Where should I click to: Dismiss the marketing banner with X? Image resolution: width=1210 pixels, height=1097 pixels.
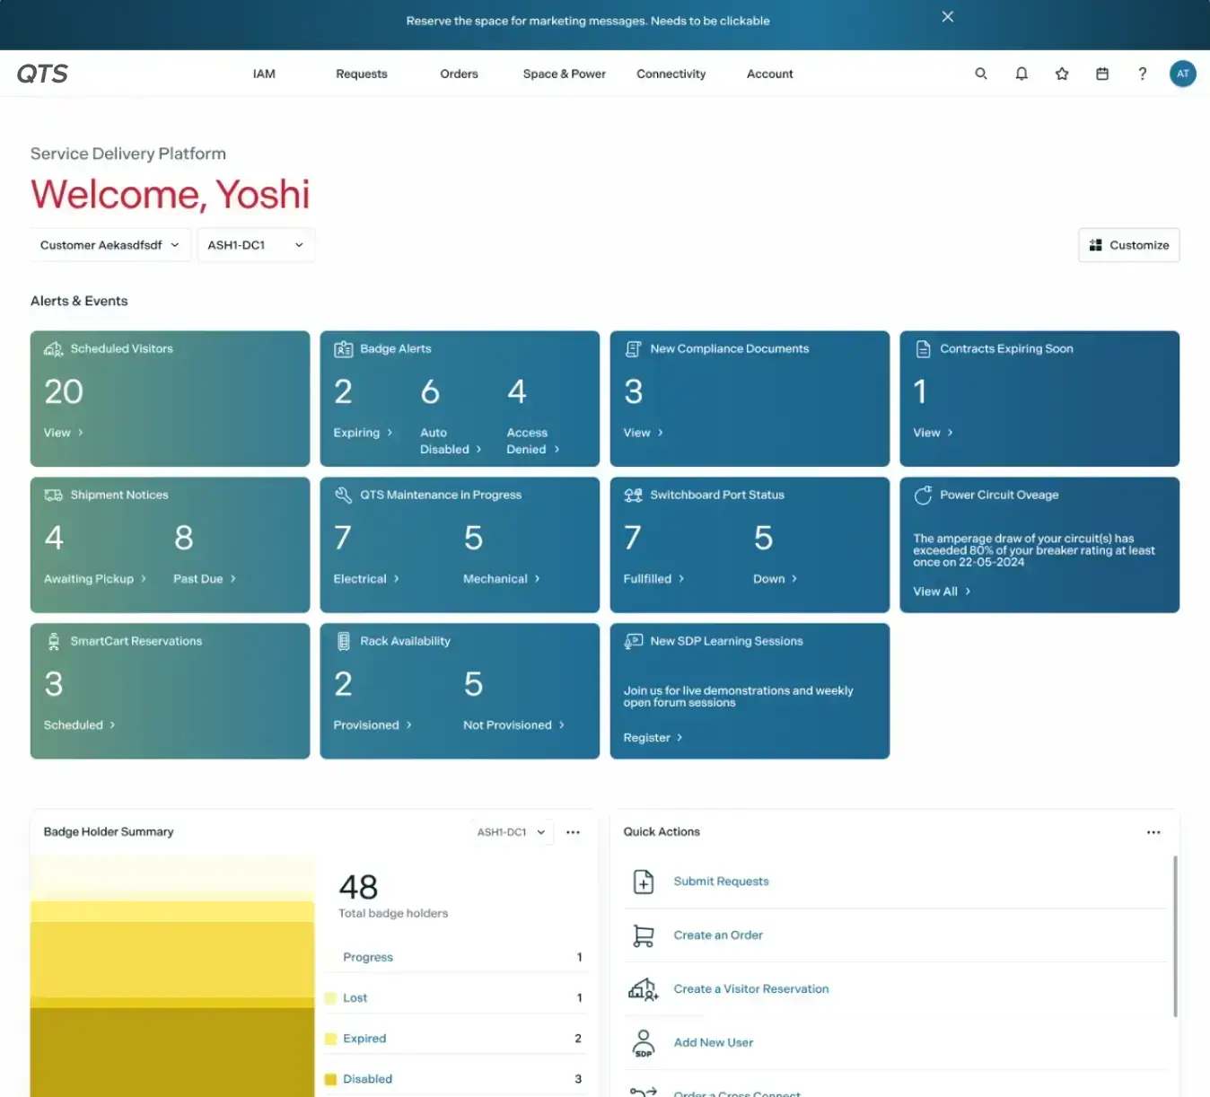click(x=948, y=17)
